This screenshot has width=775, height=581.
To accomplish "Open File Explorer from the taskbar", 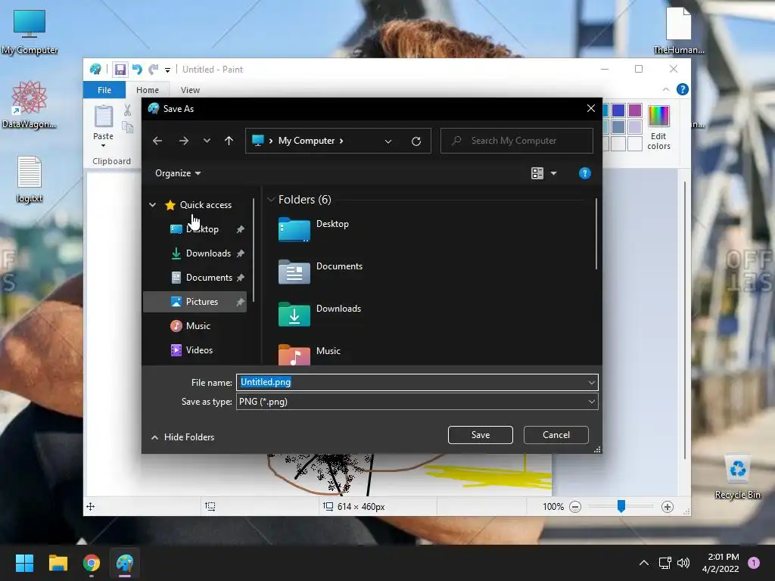I will pyautogui.click(x=58, y=563).
